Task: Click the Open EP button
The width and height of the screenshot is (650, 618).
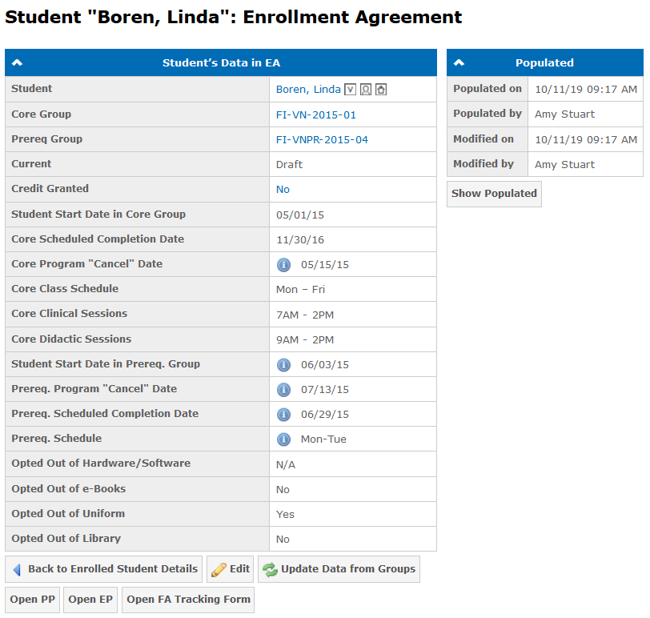Action: coord(90,600)
